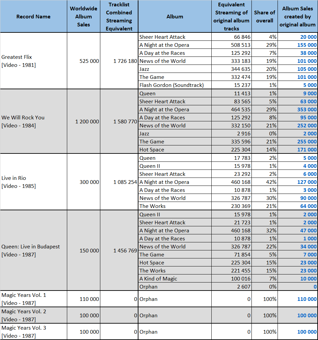Select the streaming value '332 474'

[x=240, y=77]
